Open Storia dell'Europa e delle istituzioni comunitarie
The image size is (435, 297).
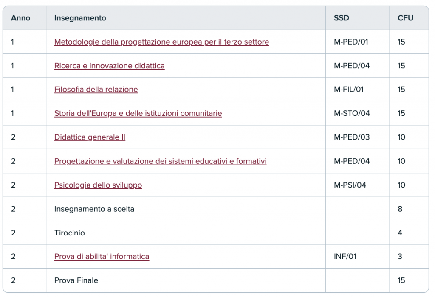pyautogui.click(x=138, y=113)
